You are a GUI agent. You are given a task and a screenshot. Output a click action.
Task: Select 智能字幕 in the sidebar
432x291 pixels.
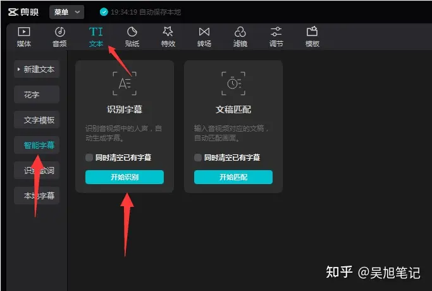coord(37,145)
